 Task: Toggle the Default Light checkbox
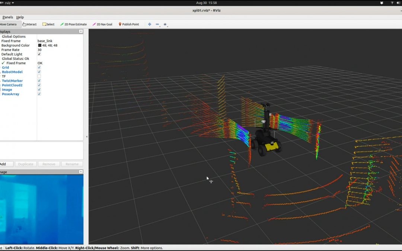[39, 54]
